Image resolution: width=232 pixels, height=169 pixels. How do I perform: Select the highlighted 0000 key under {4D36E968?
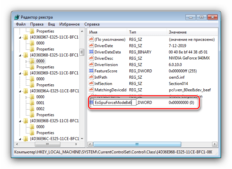click(x=40, y=61)
